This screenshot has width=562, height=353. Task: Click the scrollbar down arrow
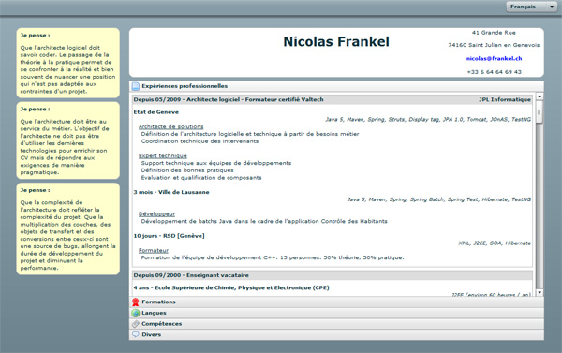pos(540,293)
